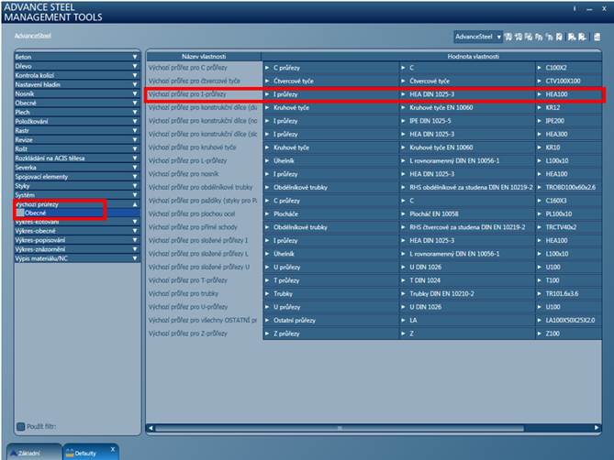Enable the Použít filtr checkbox
Viewport: 614px width, 460px height.
tap(21, 426)
